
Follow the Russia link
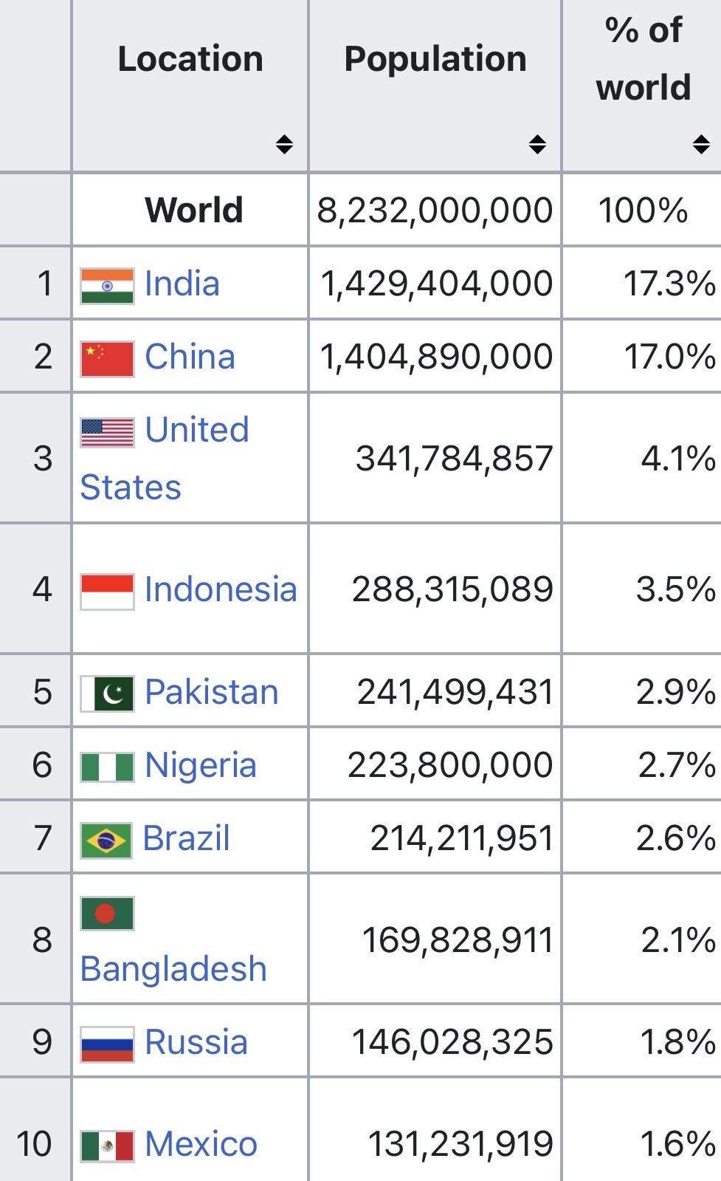tap(196, 1042)
